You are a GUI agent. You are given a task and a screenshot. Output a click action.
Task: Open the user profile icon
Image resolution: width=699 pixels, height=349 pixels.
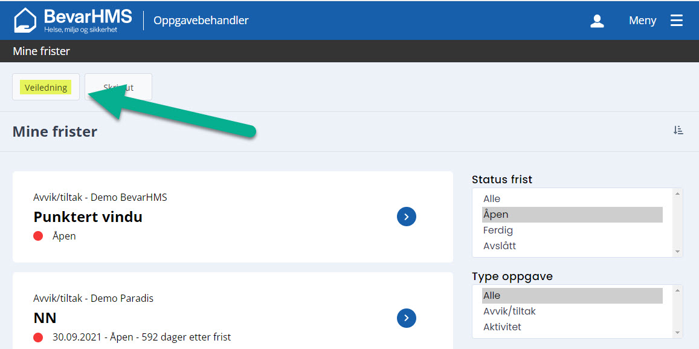[597, 21]
